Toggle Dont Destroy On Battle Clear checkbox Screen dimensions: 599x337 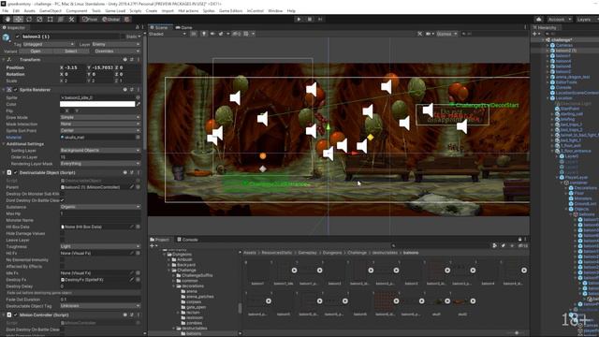(63, 200)
